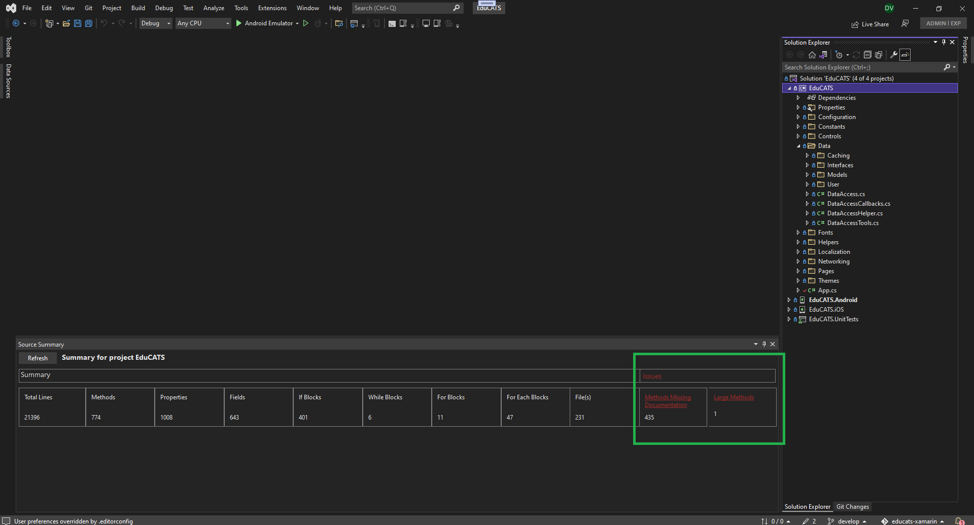Click Refresh in Source Summary
The image size is (974, 525).
pyautogui.click(x=38, y=358)
